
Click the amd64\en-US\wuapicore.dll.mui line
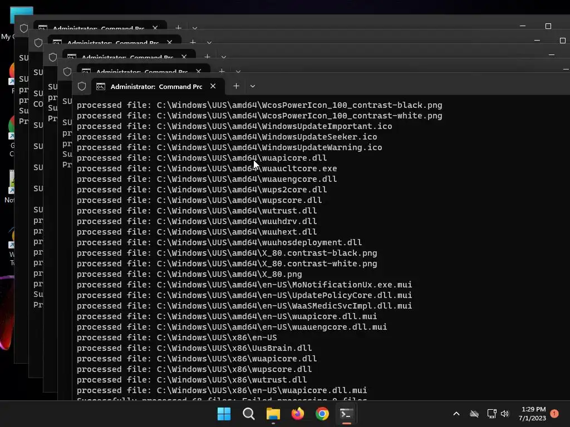click(x=227, y=316)
